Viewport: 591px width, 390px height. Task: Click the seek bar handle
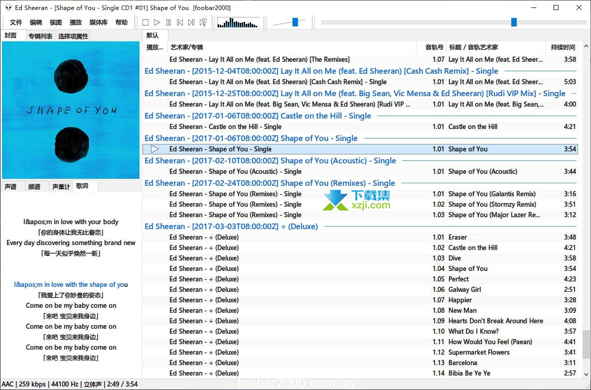coord(514,22)
